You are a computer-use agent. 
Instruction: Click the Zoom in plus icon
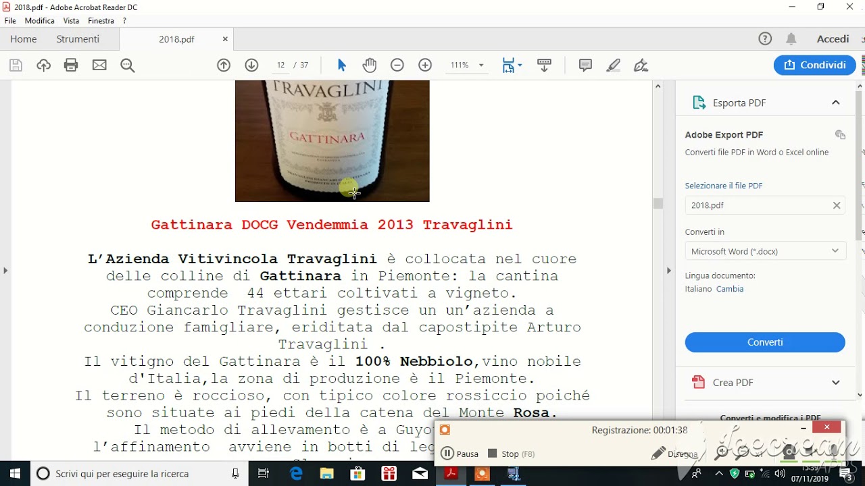point(425,65)
